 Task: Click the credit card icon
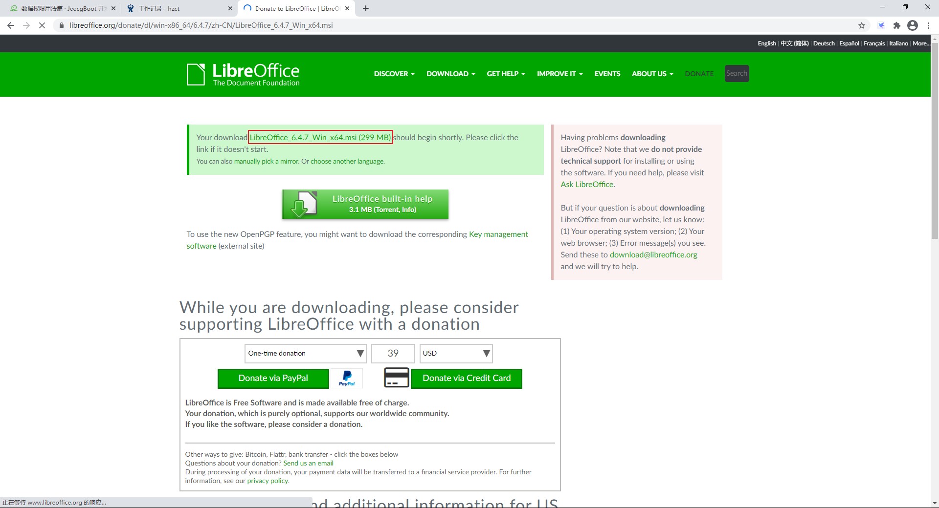397,378
